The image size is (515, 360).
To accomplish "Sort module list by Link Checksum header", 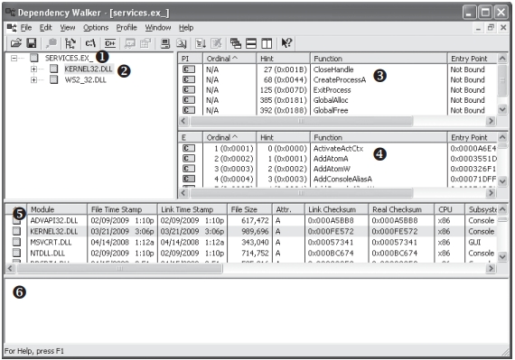I will (336, 209).
